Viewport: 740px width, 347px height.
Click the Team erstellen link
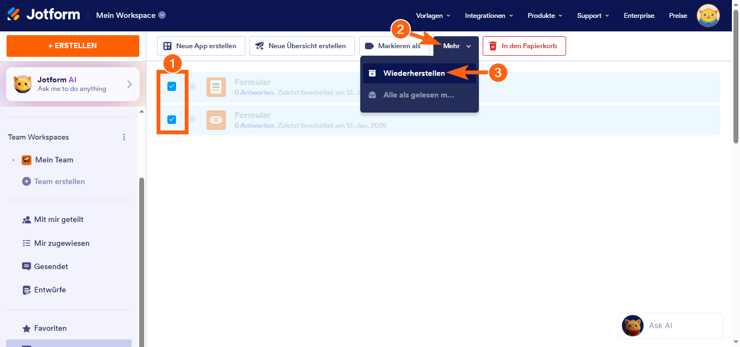60,181
